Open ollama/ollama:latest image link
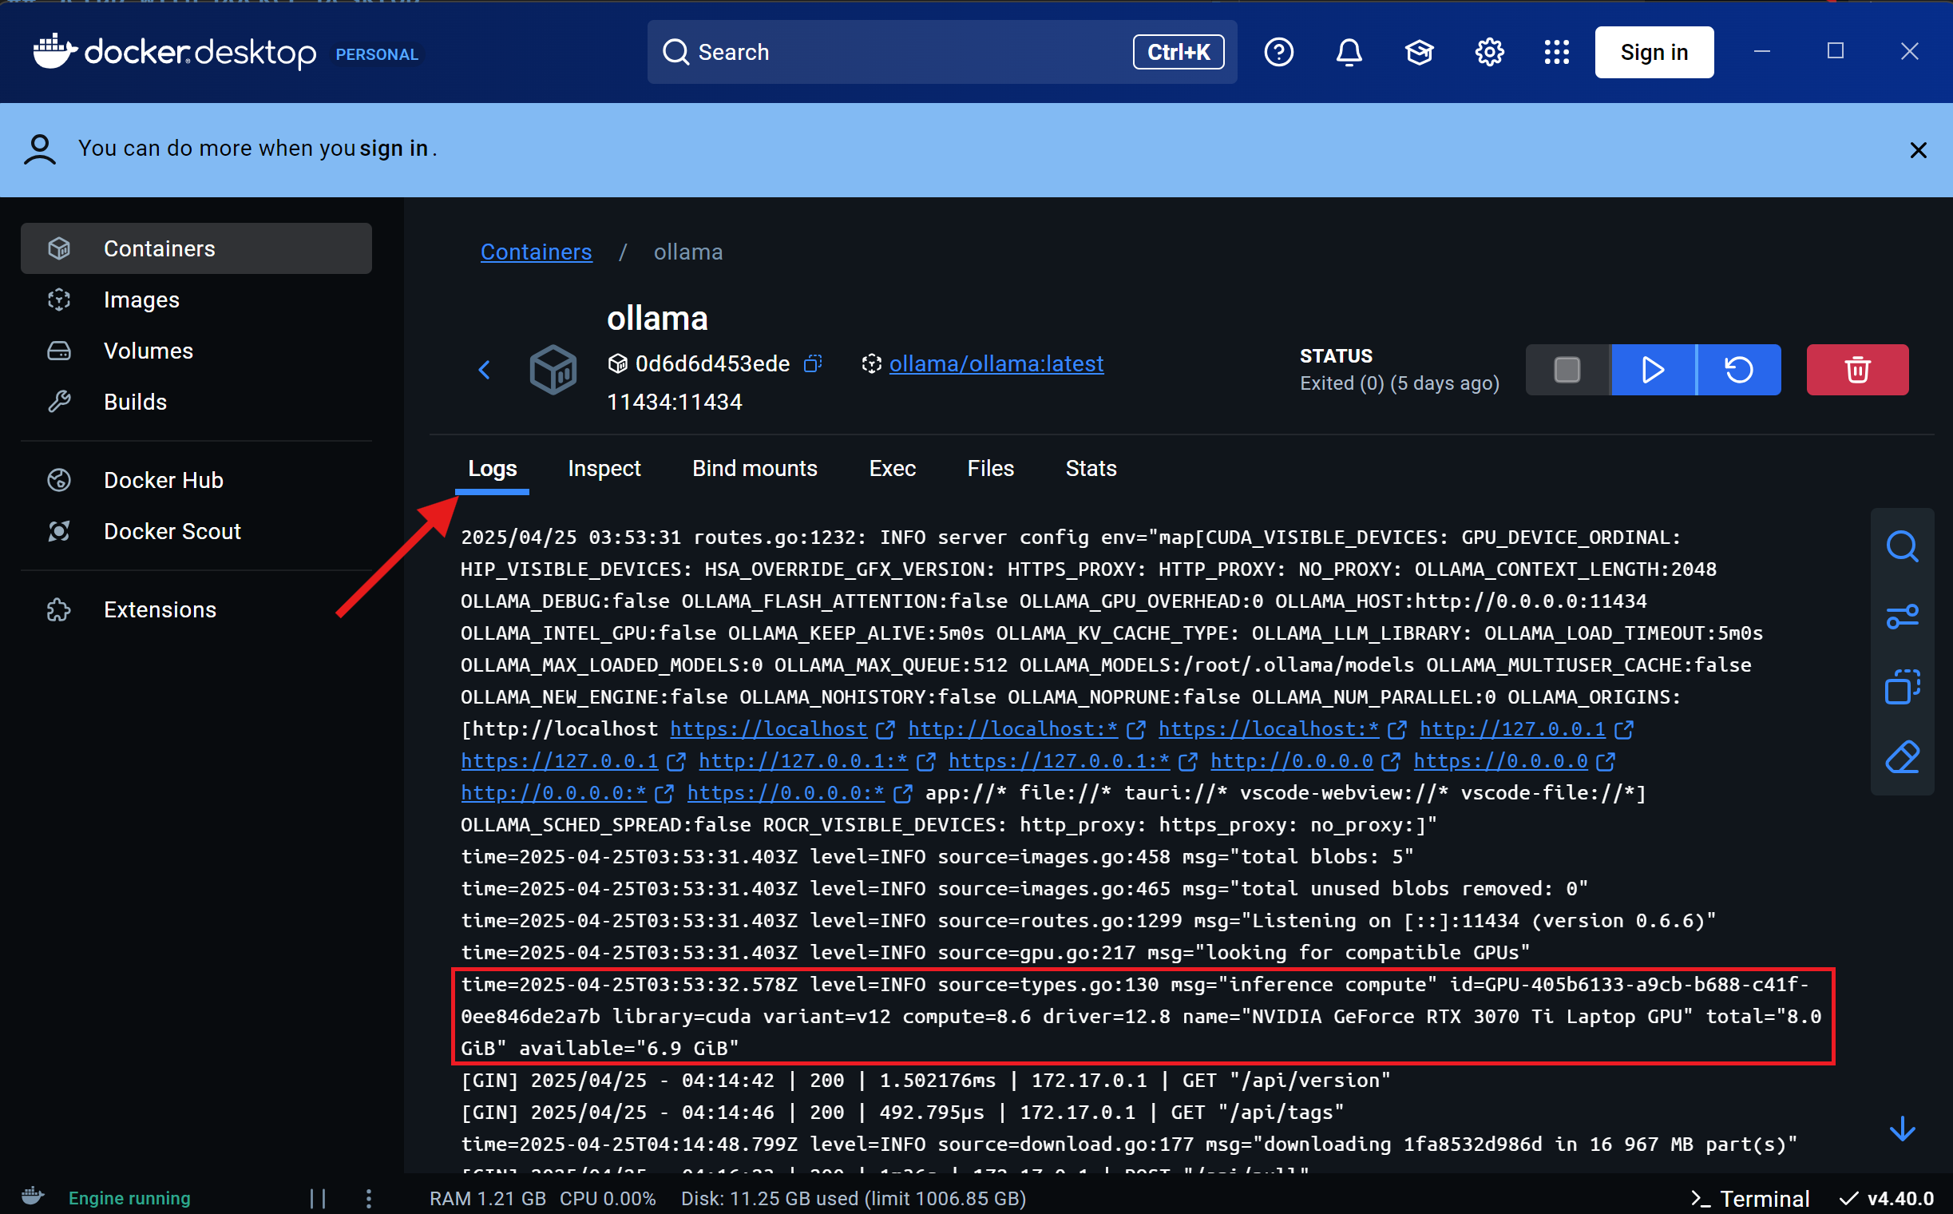The image size is (1953, 1214). coord(996,363)
